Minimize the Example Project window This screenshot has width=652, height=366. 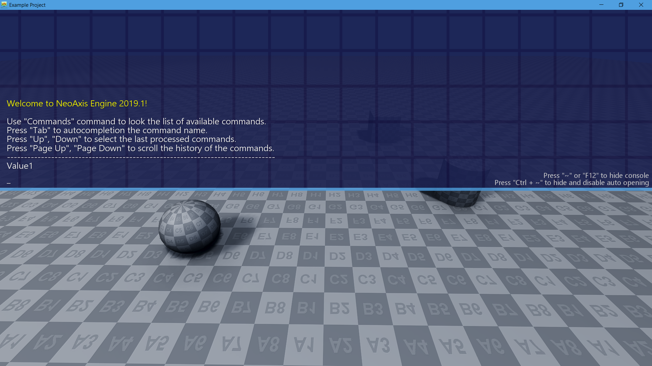click(x=601, y=5)
